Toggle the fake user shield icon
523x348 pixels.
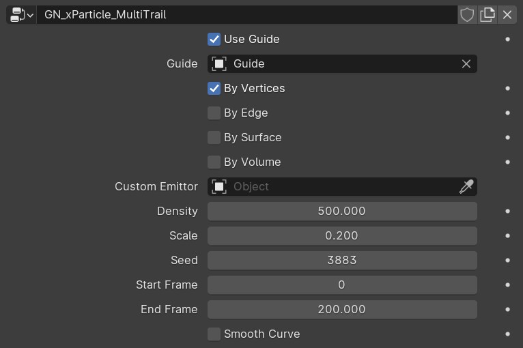pyautogui.click(x=467, y=14)
